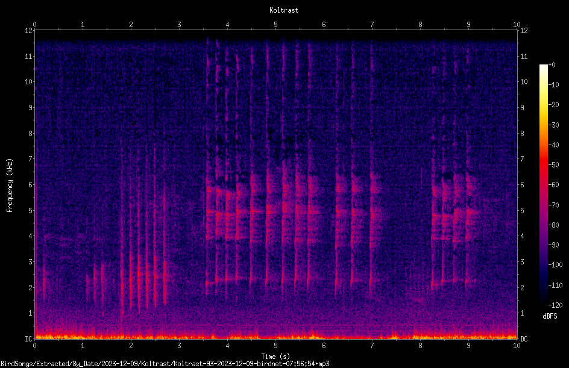
Task: Click the Time (s) axis label
Action: point(275,357)
